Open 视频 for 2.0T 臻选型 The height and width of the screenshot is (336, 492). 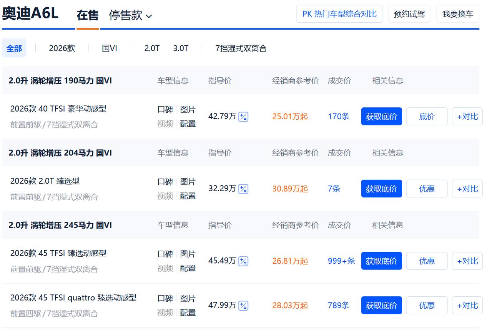click(x=165, y=196)
